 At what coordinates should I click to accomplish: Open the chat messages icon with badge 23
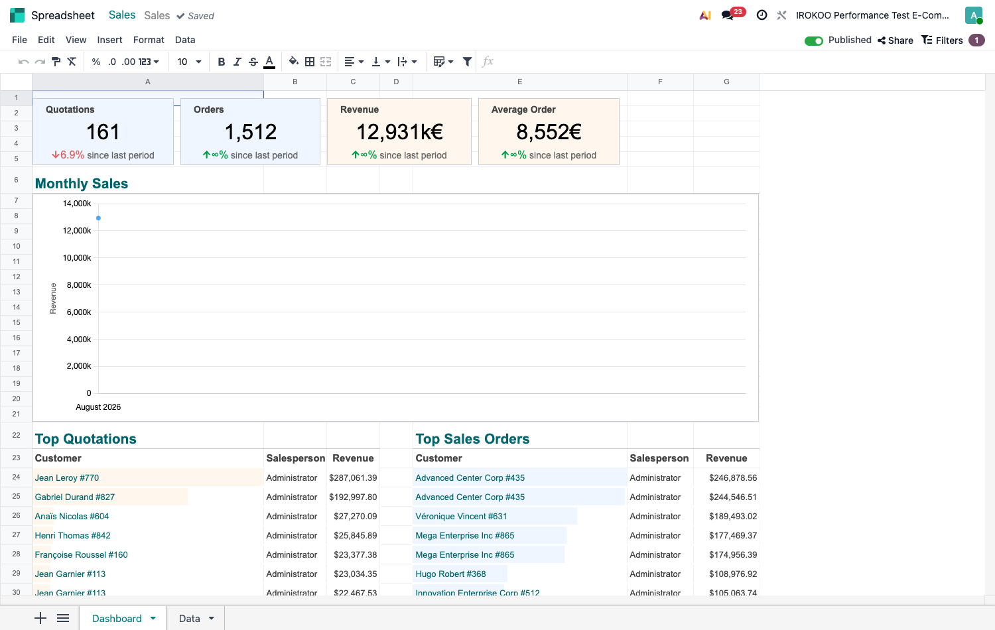728,15
